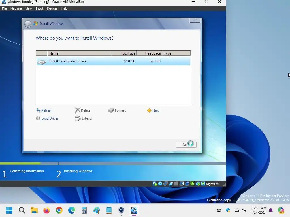Viewport: 290px width, 217px height.
Task: Click the Total Size column header
Action: pos(124,53)
